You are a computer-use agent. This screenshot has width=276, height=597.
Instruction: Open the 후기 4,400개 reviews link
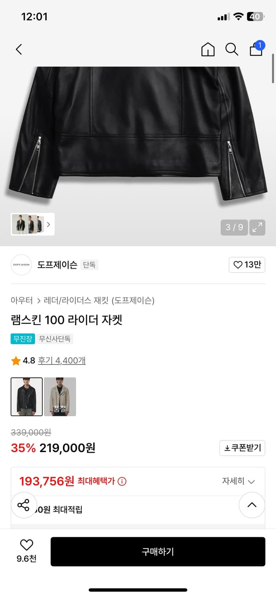click(x=62, y=361)
